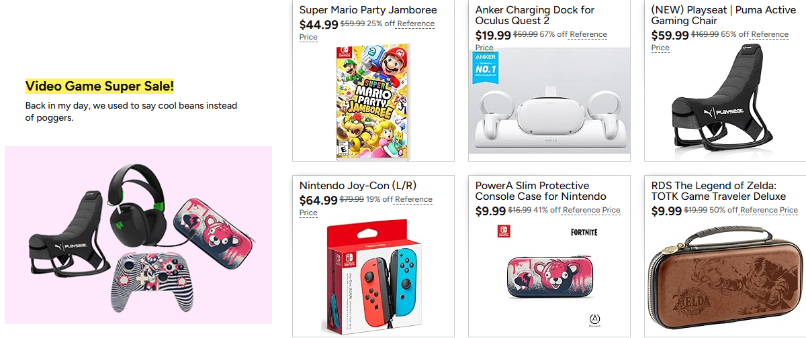Screen dimensions: 806x338
Task: Click Super Mario Party Jamboree box art
Action: tap(373, 102)
